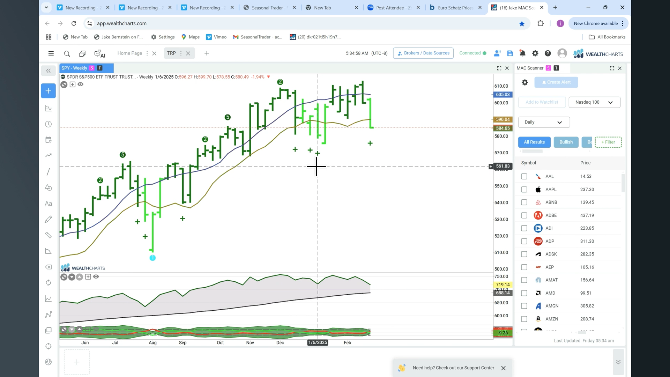This screenshot has width=670, height=377.
Task: Open the shapes drawing tool
Action: coord(49,187)
